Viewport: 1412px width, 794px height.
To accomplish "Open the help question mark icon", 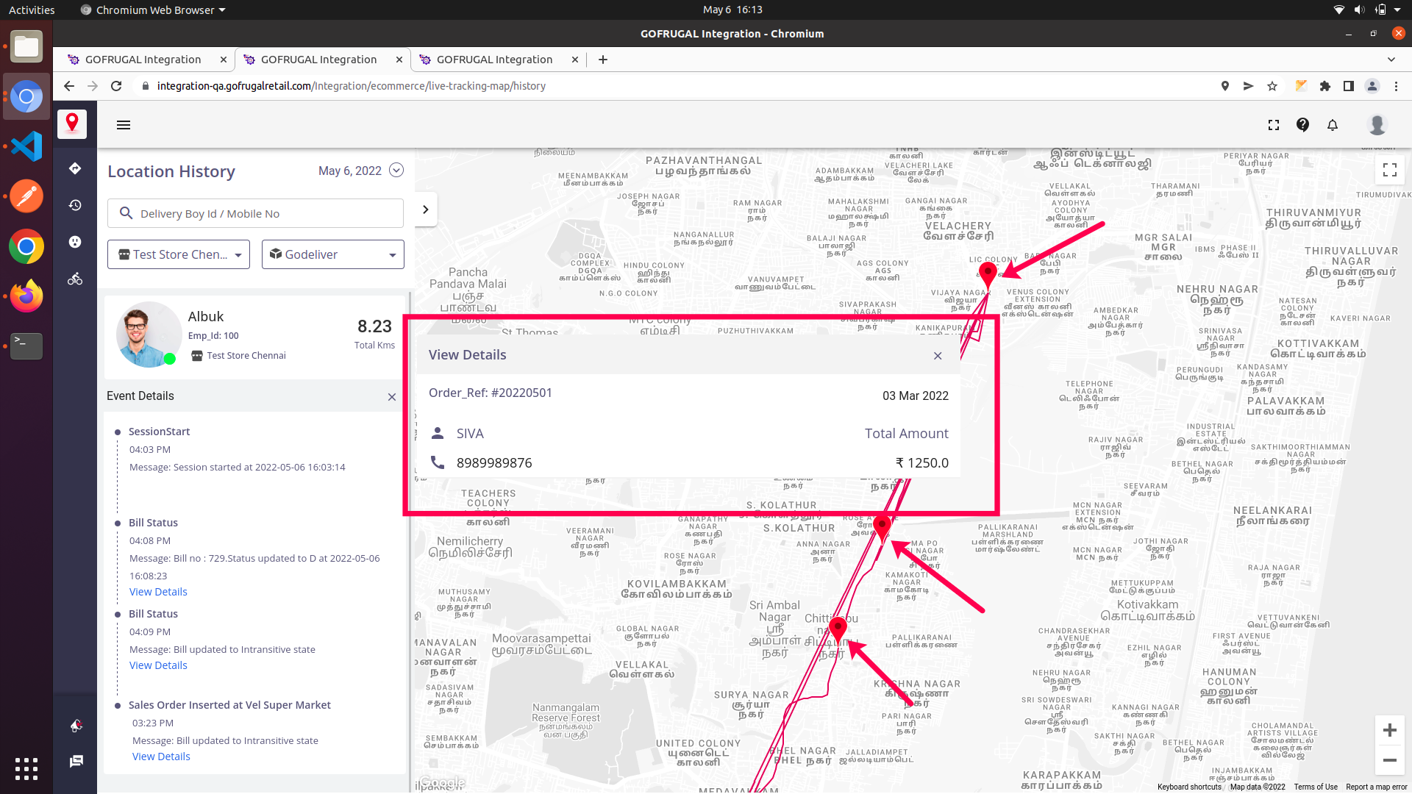I will click(1302, 125).
